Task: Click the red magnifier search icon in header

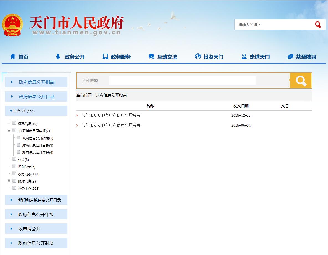Action: click(318, 25)
